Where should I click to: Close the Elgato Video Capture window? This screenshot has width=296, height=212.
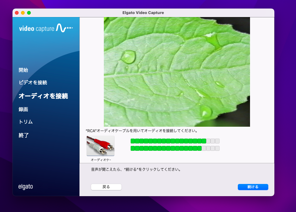coord(17,13)
